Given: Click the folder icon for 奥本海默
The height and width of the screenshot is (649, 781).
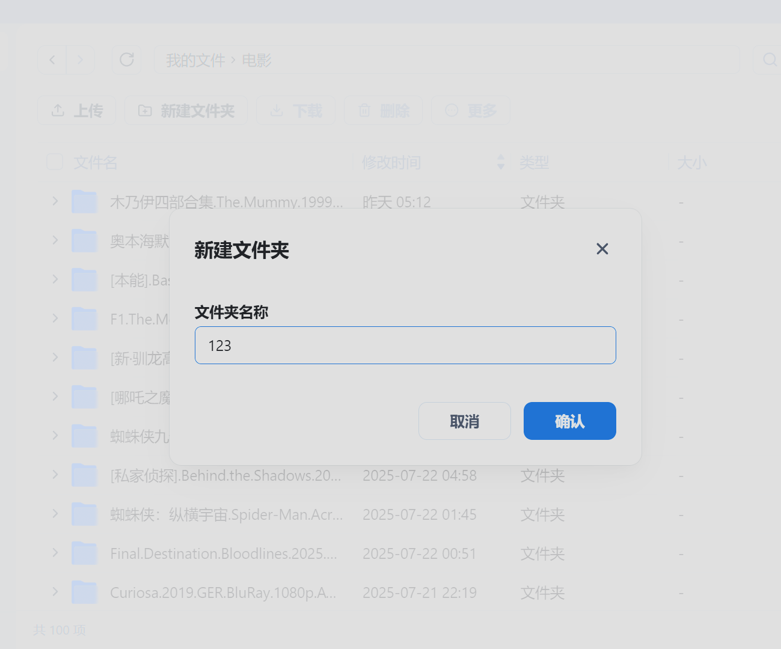Looking at the screenshot, I should (84, 241).
